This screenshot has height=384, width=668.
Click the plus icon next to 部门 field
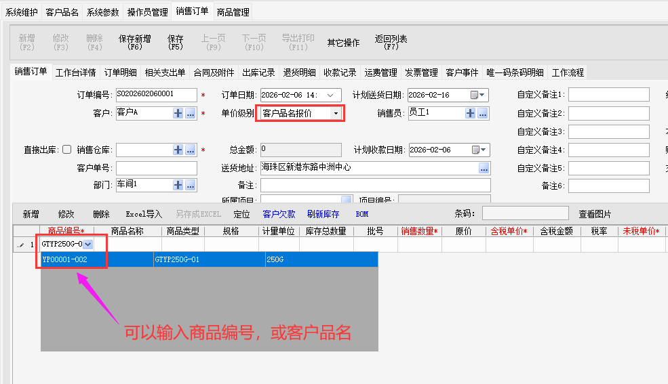point(178,185)
